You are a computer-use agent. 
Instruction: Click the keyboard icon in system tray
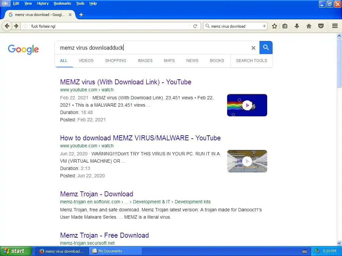305,251
